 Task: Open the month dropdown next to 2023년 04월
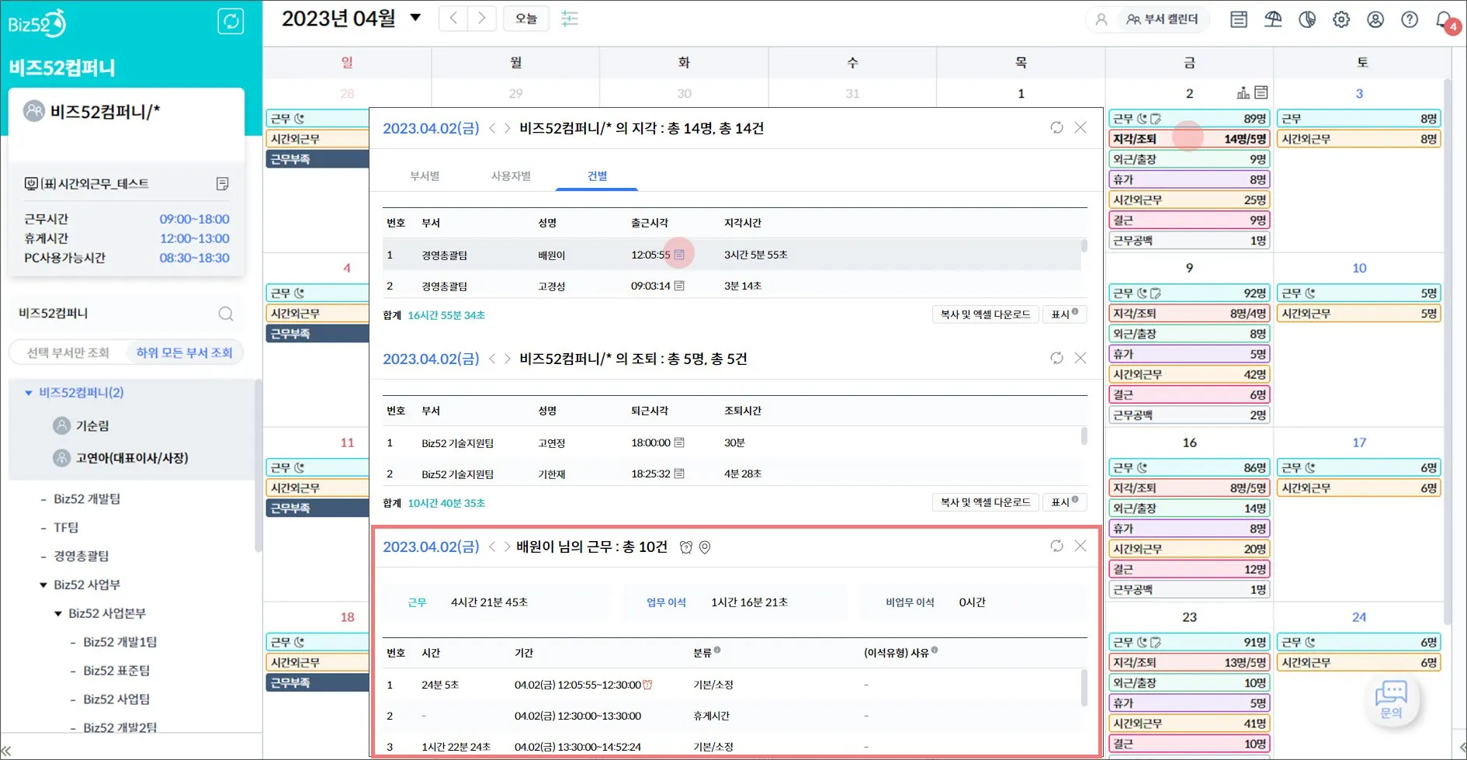pyautogui.click(x=415, y=18)
